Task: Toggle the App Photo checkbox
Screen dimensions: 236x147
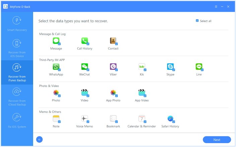Action: pyautogui.click(x=116, y=96)
